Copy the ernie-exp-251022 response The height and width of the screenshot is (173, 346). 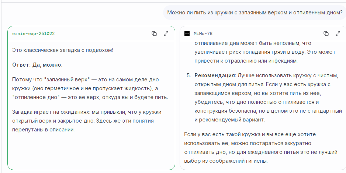[154, 33]
